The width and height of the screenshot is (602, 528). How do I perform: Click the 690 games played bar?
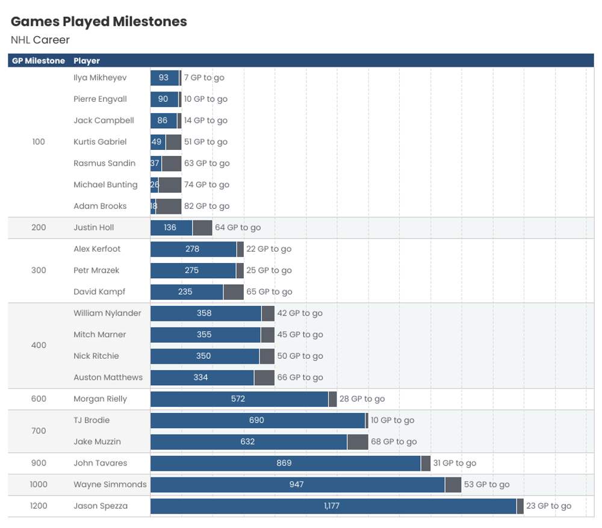click(x=258, y=420)
